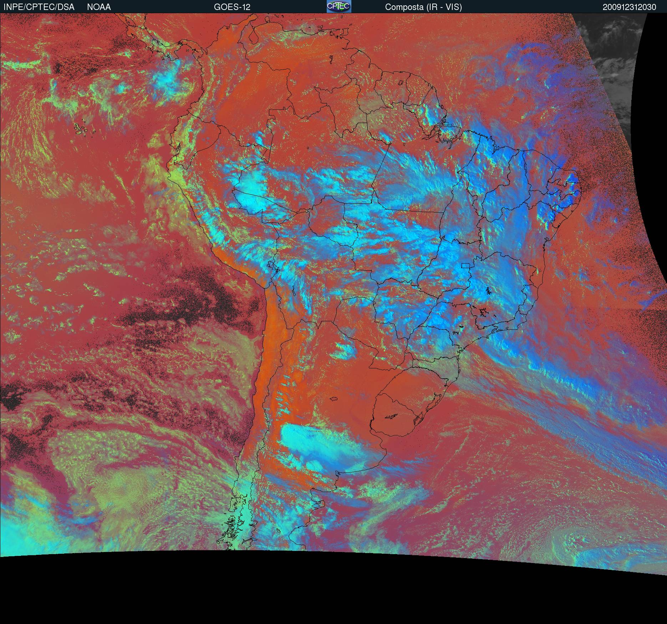Screen dimensions: 667x624
Task: Click the GOES-12 satellite label
Action: pos(232,7)
